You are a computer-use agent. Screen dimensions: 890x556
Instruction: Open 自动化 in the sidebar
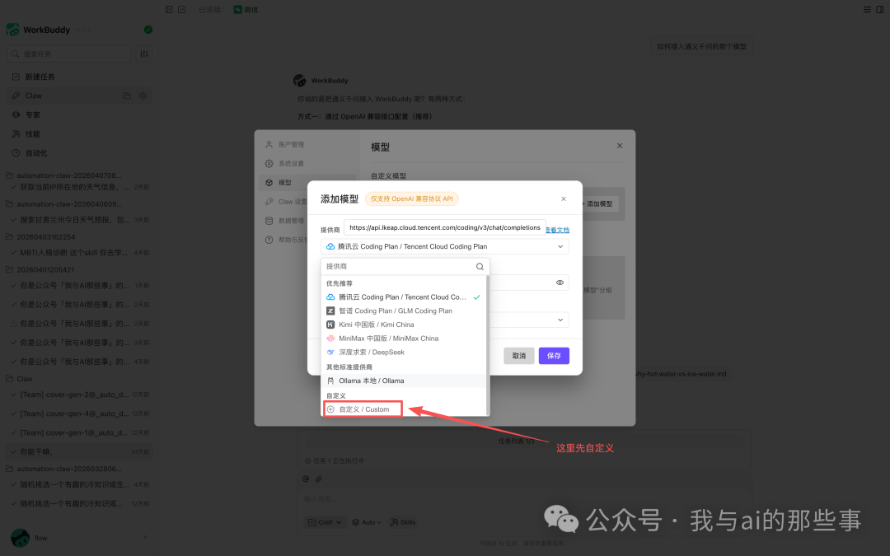(x=79, y=153)
